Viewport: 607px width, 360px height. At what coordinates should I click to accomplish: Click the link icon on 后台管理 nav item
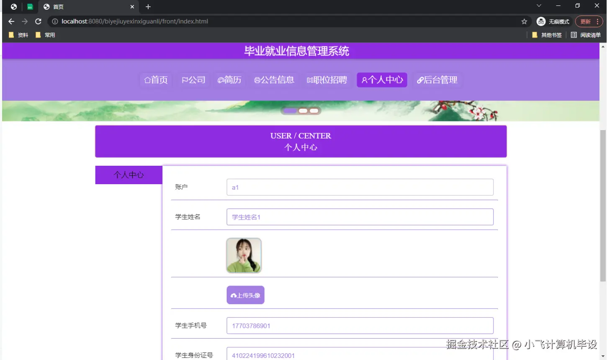point(420,80)
